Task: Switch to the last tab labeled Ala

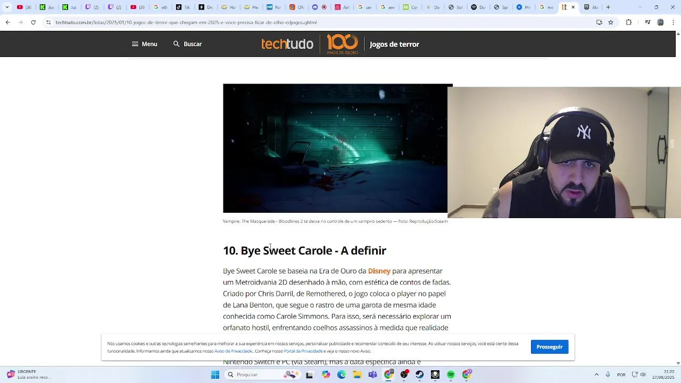Action: coord(591,7)
